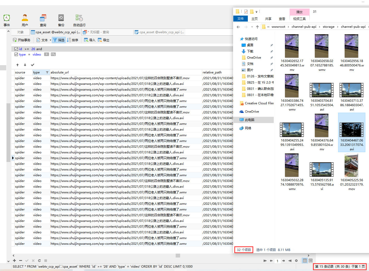369x271 pixels.
Task: Open the Query (查询) tool icon
Action: (x=43, y=18)
